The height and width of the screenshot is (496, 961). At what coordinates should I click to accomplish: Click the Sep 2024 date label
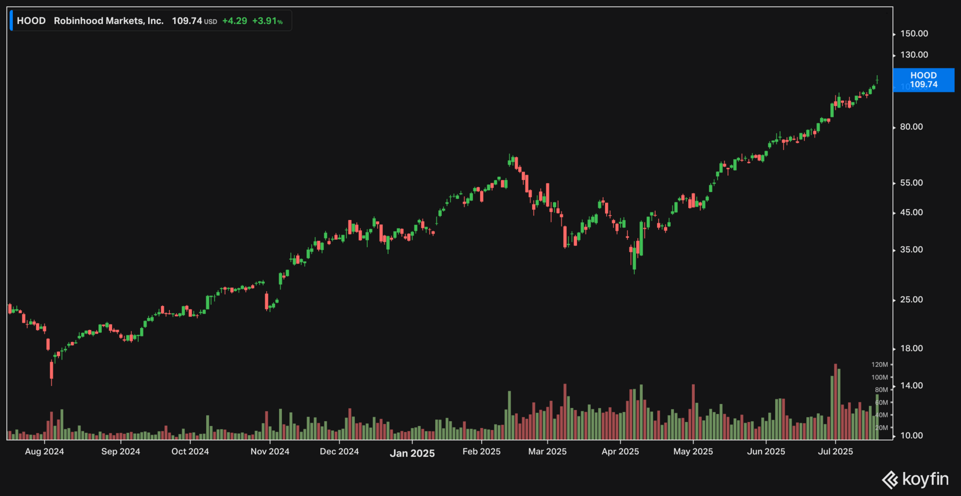[121, 451]
